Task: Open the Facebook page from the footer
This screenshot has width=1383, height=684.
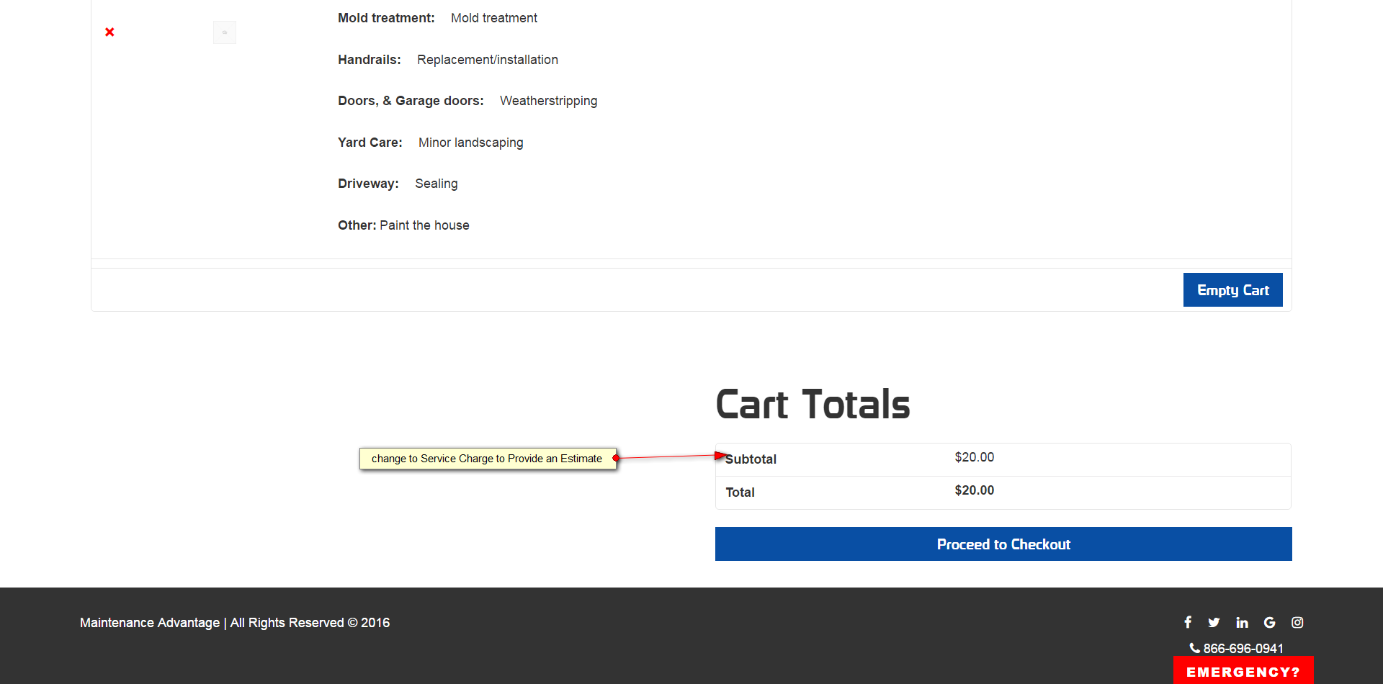Action: pos(1188,622)
